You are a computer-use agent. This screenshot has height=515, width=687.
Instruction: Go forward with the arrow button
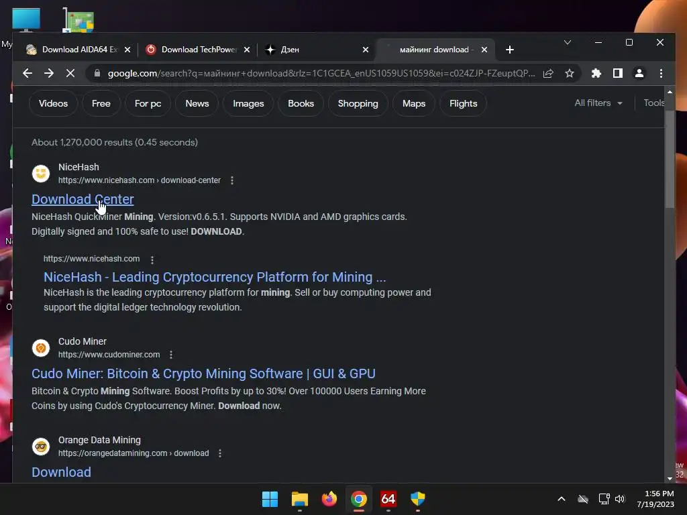pyautogui.click(x=48, y=73)
